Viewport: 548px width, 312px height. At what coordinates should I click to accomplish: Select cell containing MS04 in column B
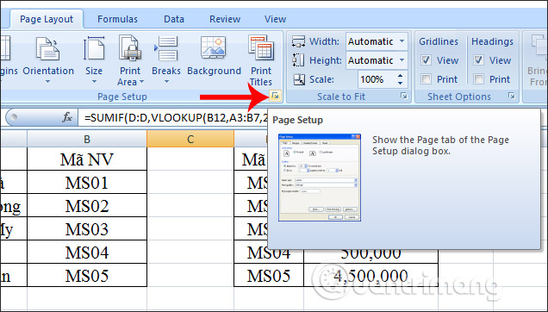[x=87, y=252]
